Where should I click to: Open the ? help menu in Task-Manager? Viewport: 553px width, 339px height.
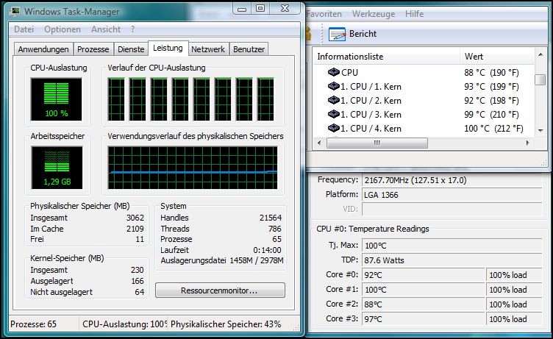(132, 29)
